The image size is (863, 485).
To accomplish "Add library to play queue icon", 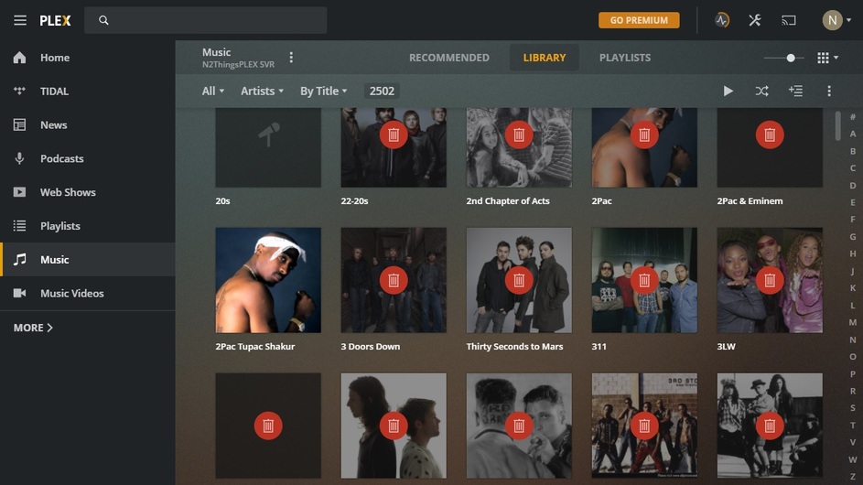I will [795, 91].
